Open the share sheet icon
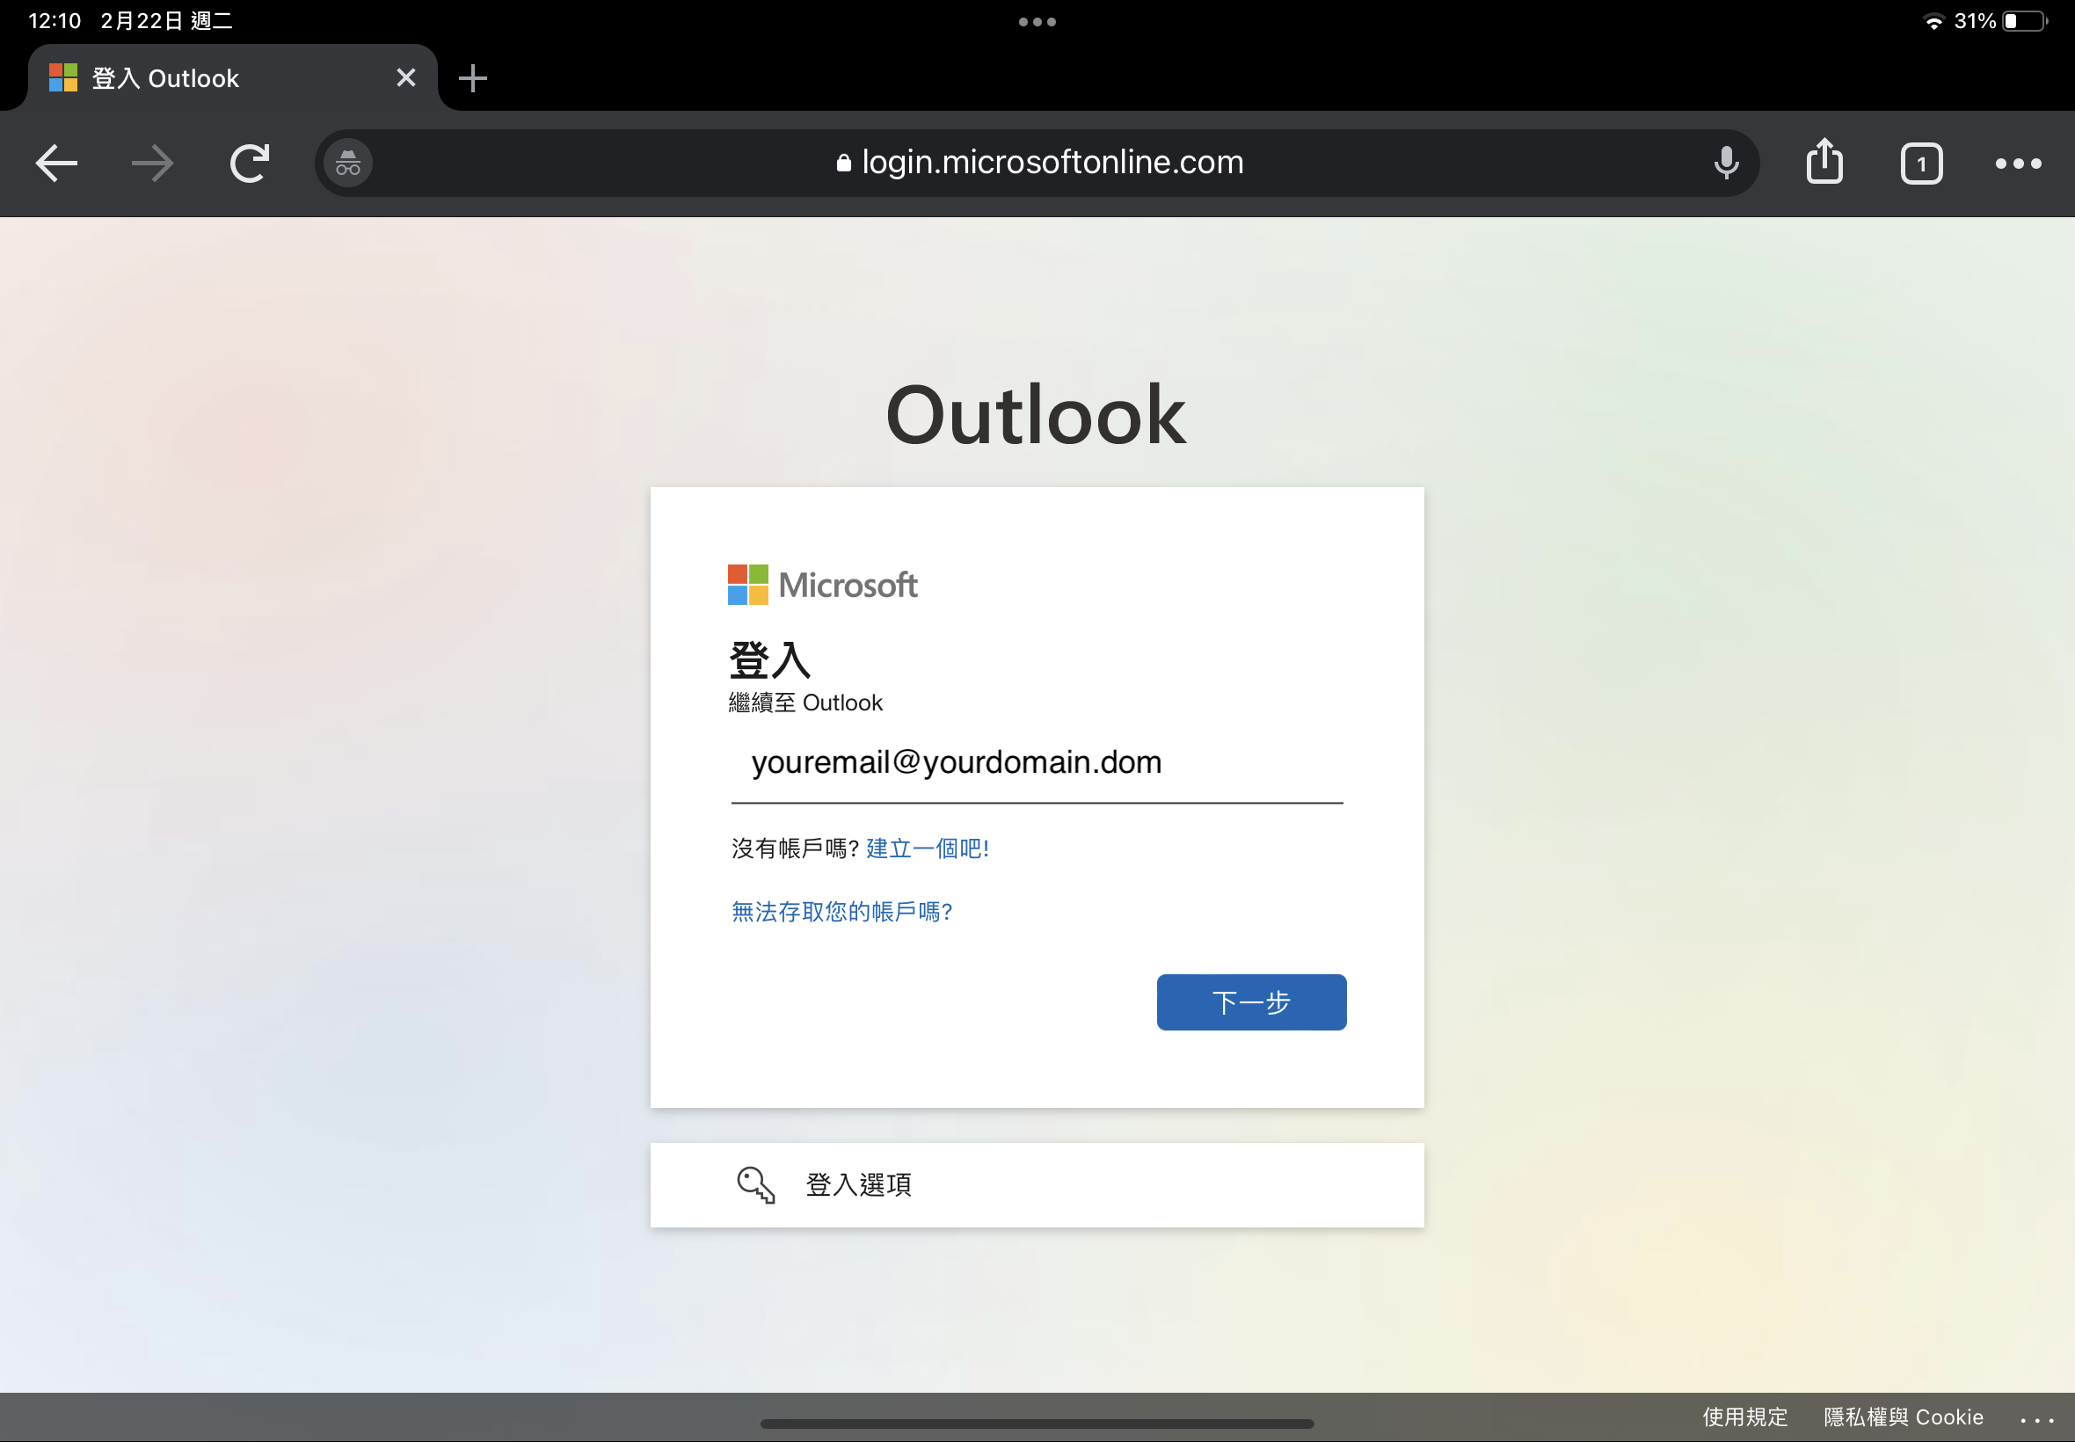Viewport: 2075px width, 1442px height. point(1824,162)
